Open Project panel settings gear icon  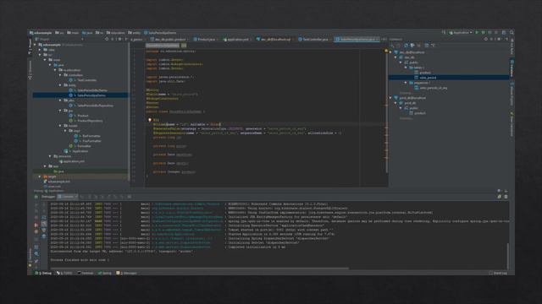pyautogui.click(x=119, y=40)
